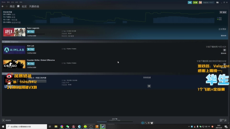This screenshot has height=129, width=230.
Task: Open the 风暴奶爸 profile tab
Action: click(x=34, y=6)
